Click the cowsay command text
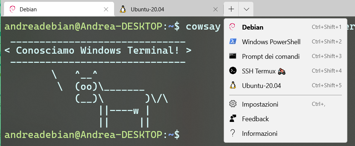 203,26
